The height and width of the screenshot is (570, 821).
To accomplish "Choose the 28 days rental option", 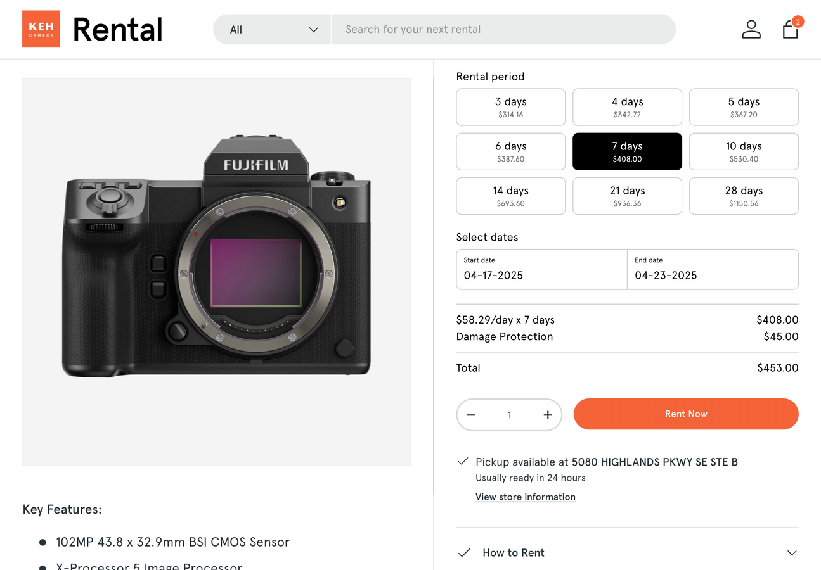I will click(743, 196).
